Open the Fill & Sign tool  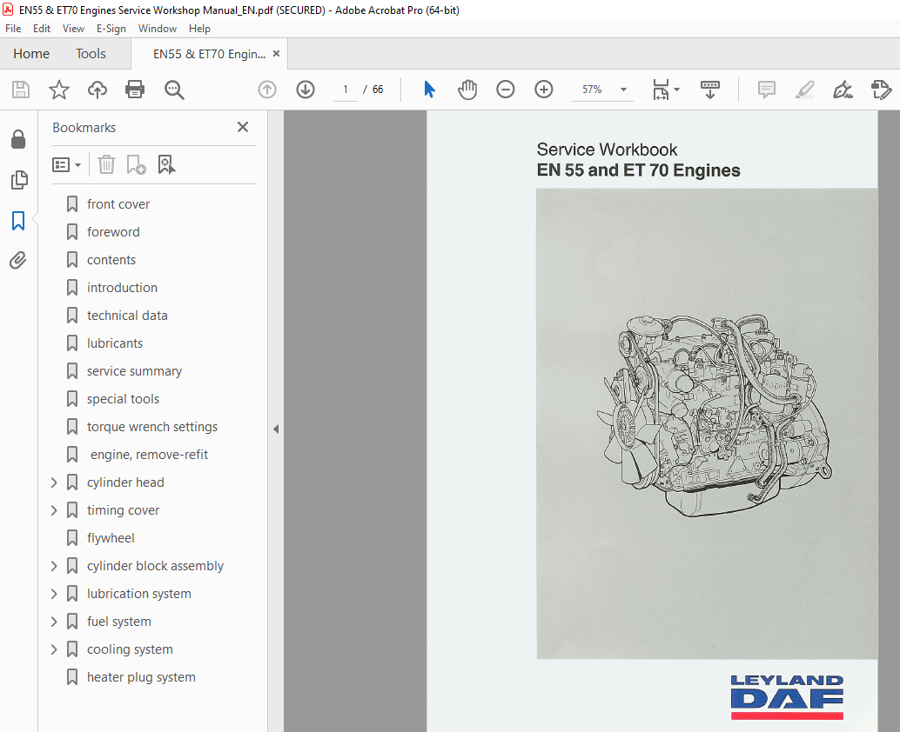(x=843, y=90)
